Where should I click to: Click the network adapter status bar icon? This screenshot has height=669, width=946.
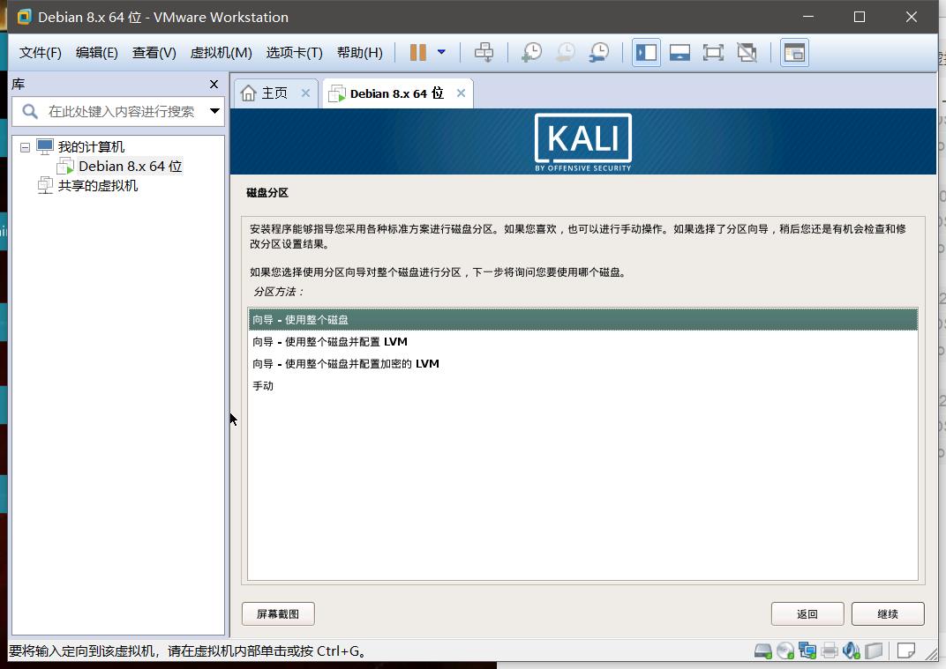coord(807,650)
